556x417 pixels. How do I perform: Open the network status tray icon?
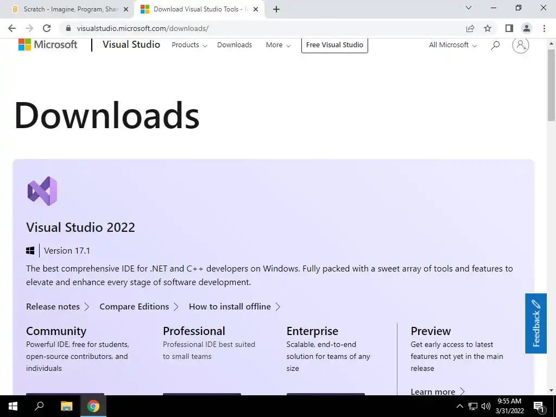tap(473, 406)
